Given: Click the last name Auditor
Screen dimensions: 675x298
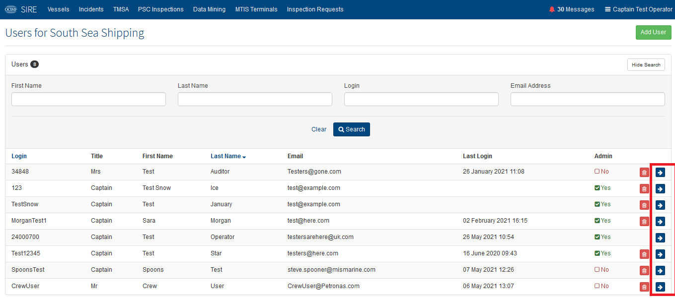Looking at the screenshot, I should click(x=221, y=172).
